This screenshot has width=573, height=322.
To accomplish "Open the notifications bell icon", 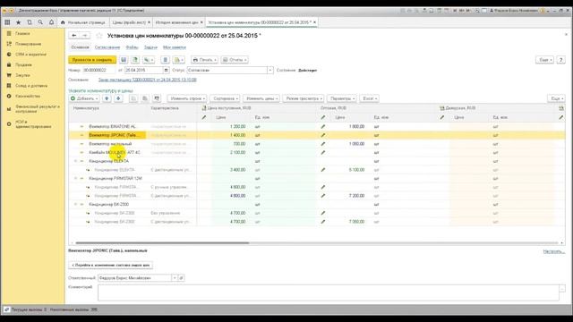I will [x=52, y=22].
